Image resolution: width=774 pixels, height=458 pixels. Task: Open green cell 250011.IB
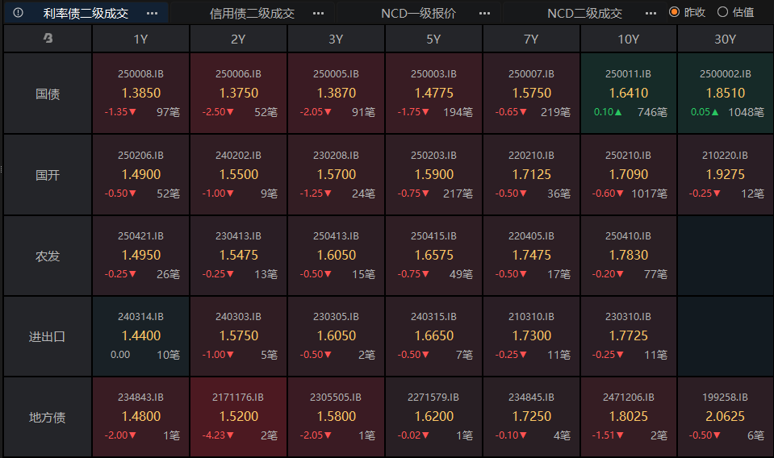[629, 94]
